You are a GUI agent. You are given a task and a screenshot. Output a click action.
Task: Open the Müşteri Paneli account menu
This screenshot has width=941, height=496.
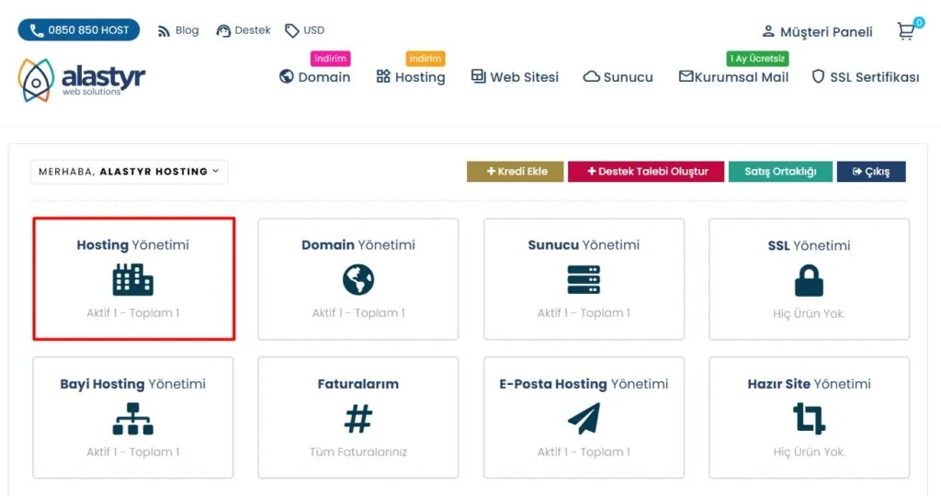click(817, 31)
